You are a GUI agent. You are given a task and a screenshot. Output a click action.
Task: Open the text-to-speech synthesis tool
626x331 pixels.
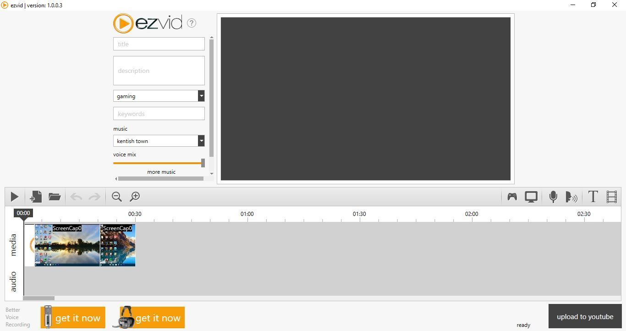pyautogui.click(x=571, y=197)
